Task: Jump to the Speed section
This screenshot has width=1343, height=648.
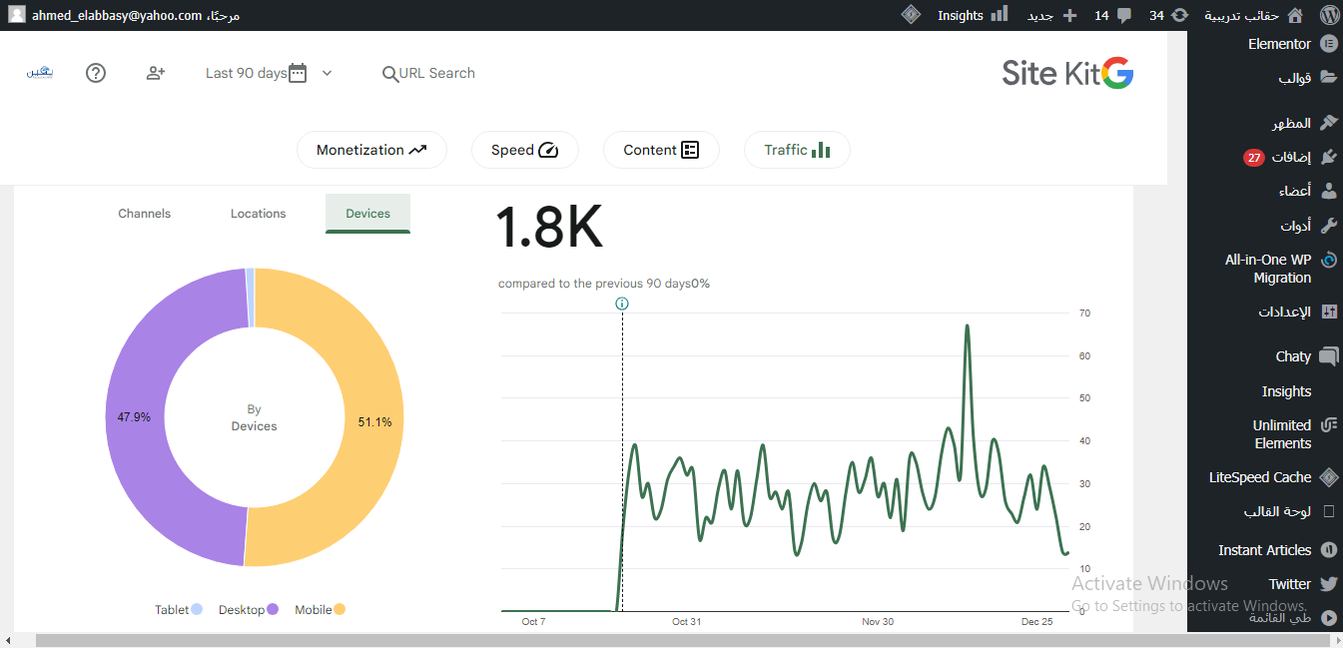Action: pos(525,150)
